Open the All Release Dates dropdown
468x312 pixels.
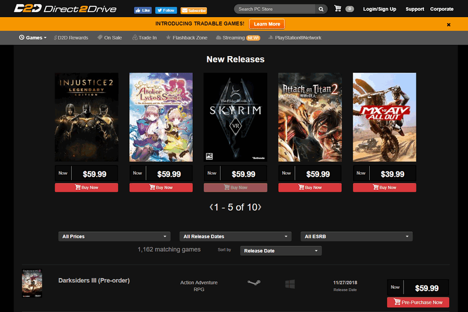(x=236, y=237)
